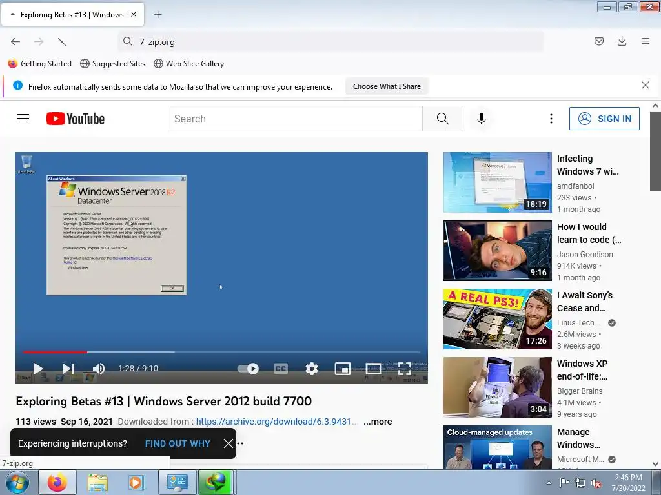The height and width of the screenshot is (495, 661).
Task: Switch to theater mode
Action: [x=374, y=369]
